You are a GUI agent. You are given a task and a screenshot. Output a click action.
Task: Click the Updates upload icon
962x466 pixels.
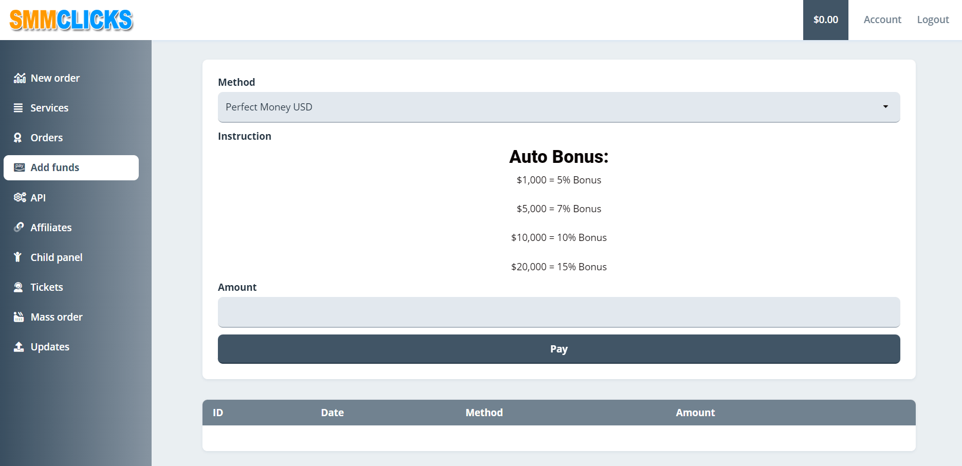[19, 347]
